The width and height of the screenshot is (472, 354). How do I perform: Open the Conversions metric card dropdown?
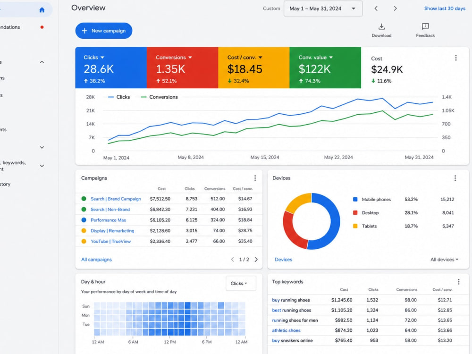190,57
